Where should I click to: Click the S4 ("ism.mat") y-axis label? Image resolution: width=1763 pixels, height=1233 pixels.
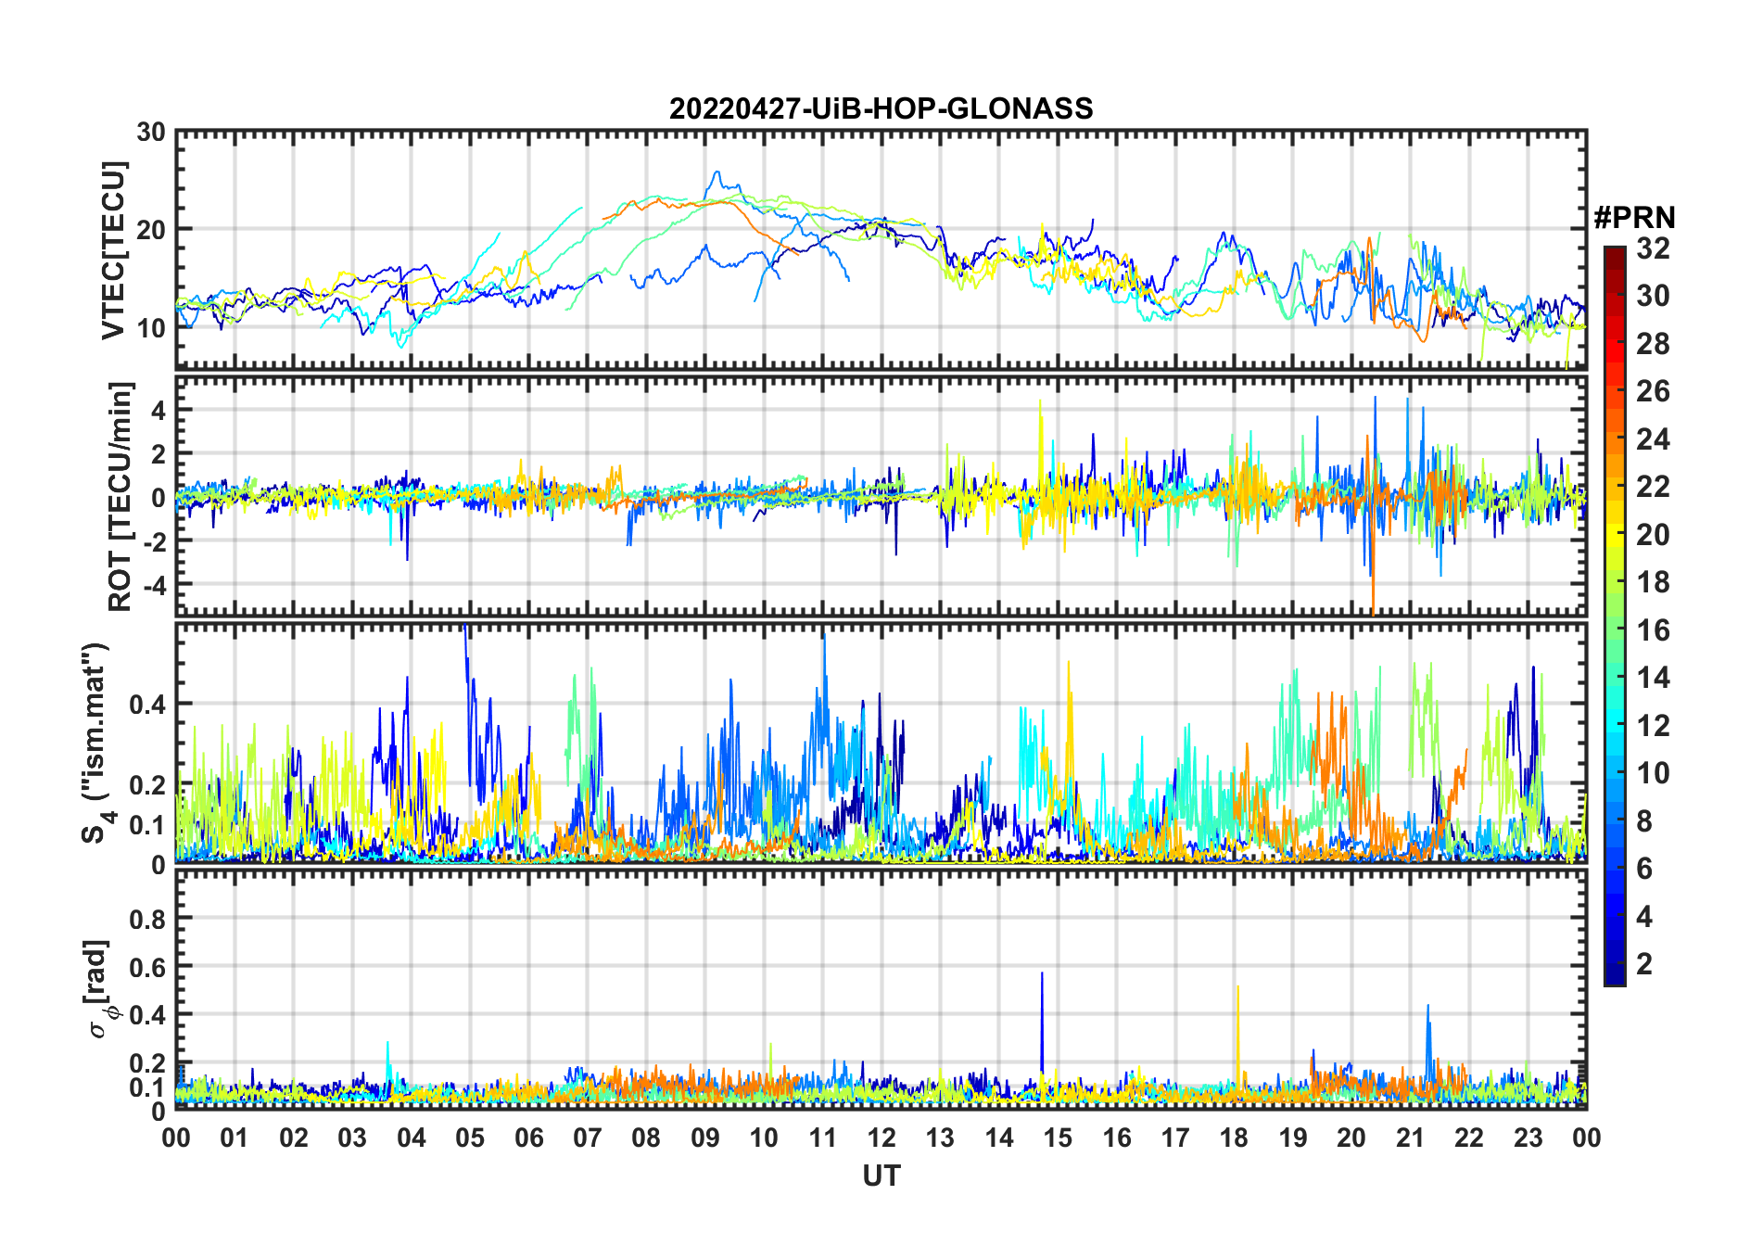[97, 744]
